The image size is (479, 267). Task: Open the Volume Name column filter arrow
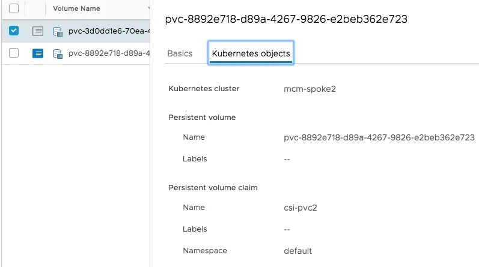click(x=148, y=9)
